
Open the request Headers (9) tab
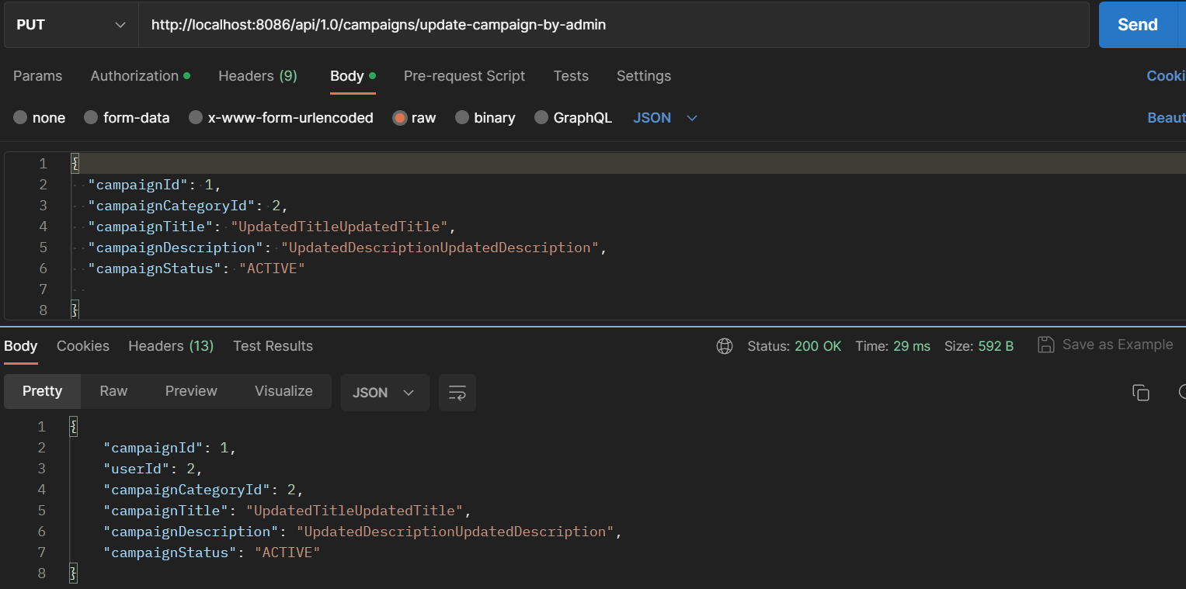point(258,76)
